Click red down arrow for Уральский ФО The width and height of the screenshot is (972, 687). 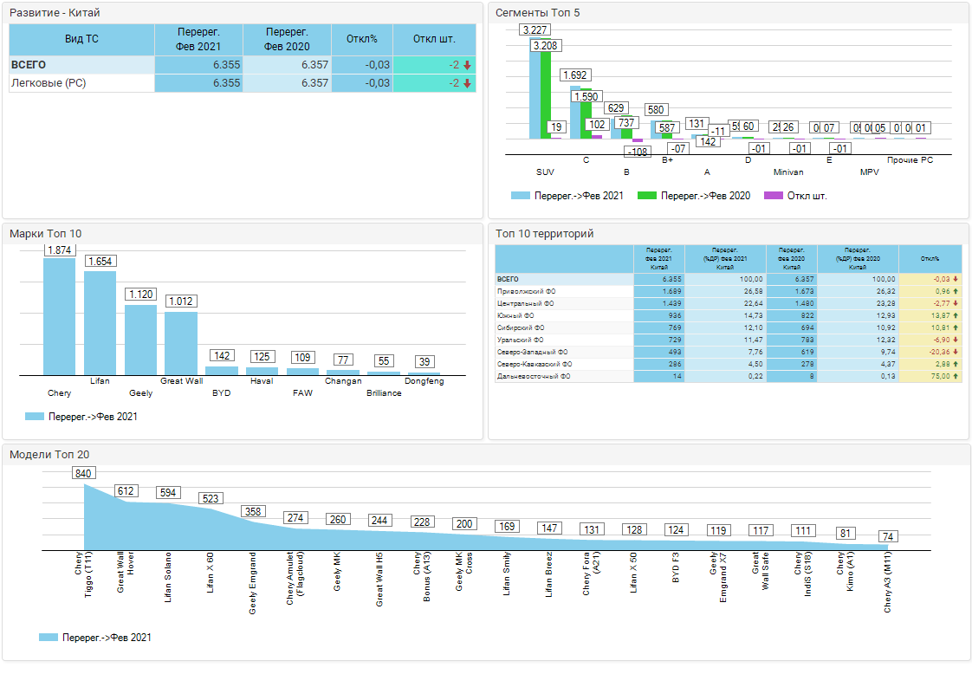coord(956,340)
